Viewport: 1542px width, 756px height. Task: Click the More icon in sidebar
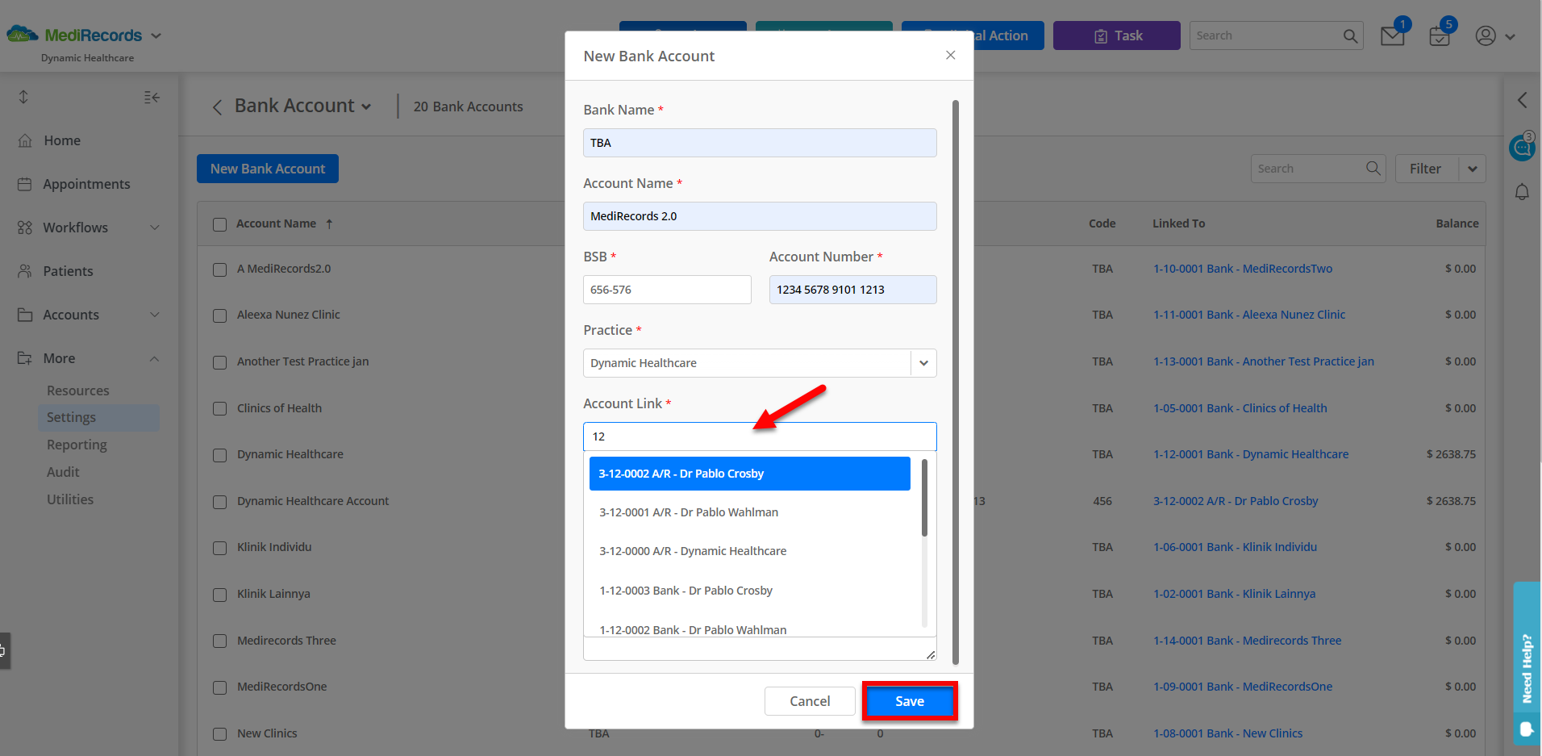(x=25, y=358)
